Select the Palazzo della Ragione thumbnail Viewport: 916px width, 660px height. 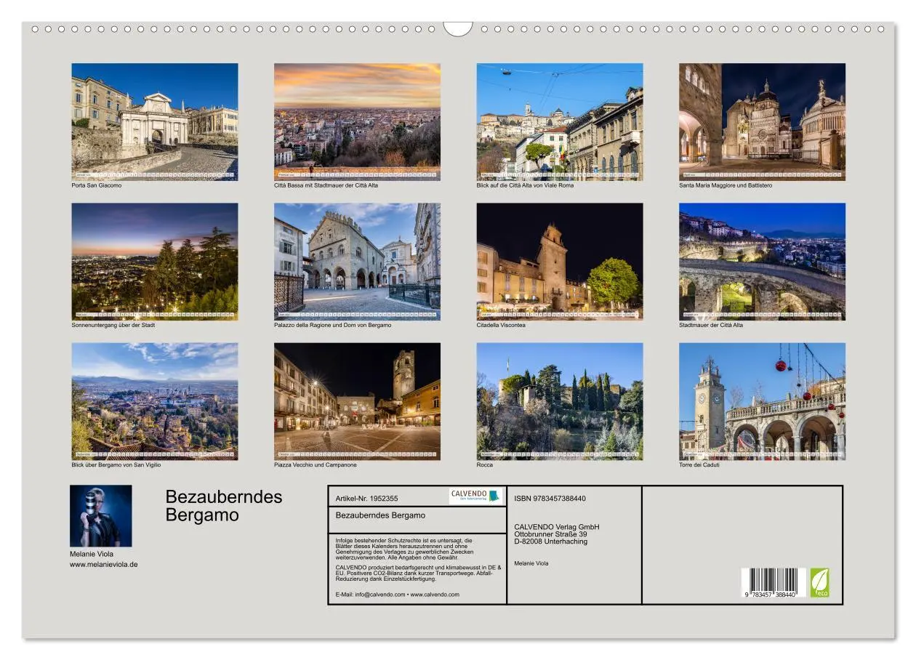tap(358, 260)
